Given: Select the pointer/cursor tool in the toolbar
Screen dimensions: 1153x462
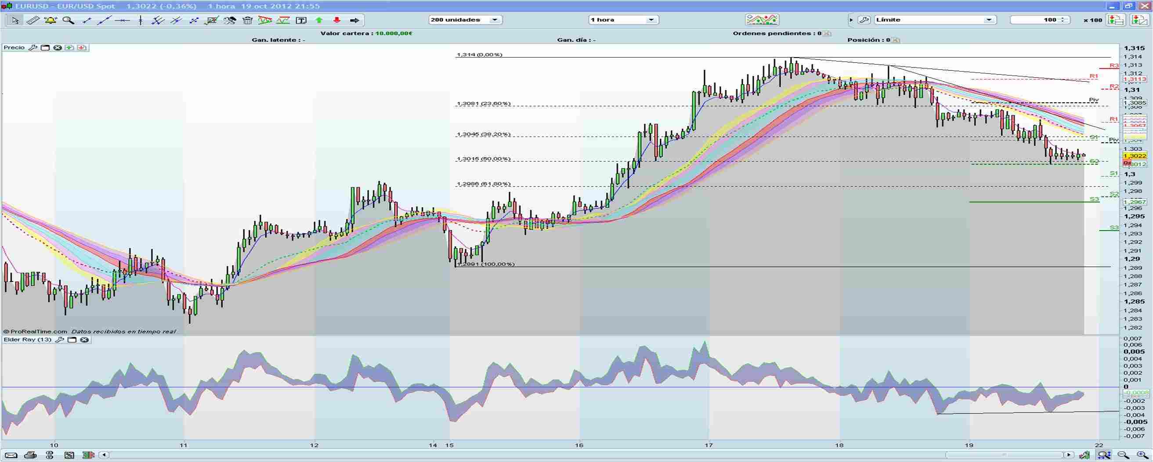Looking at the screenshot, I should coord(15,20).
